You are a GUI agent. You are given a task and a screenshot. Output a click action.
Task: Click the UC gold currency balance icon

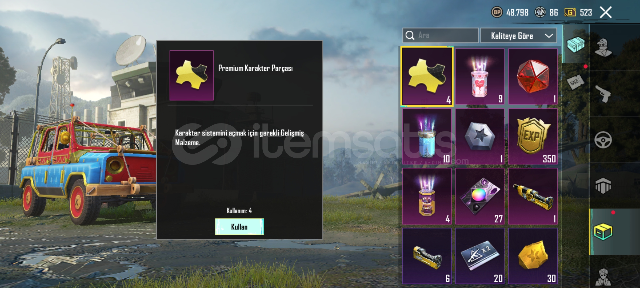570,12
